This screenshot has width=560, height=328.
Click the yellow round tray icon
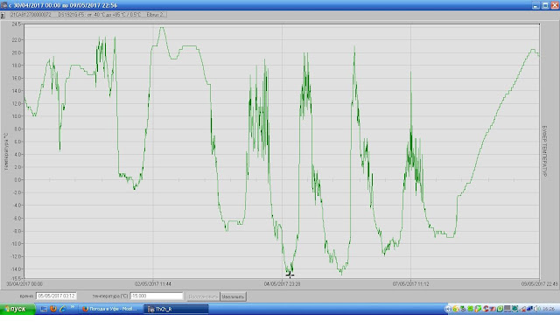pyautogui.click(x=456, y=309)
